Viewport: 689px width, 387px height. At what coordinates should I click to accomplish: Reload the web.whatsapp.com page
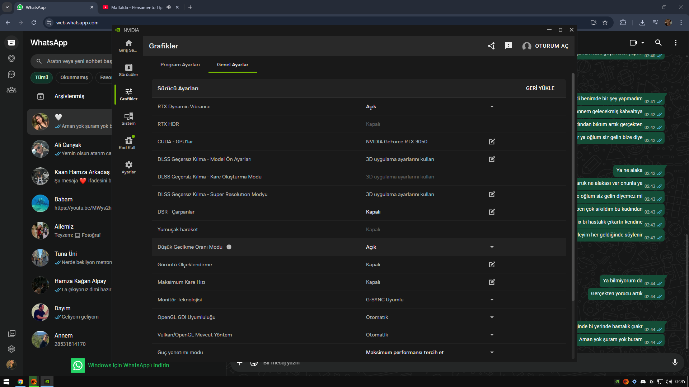point(34,23)
